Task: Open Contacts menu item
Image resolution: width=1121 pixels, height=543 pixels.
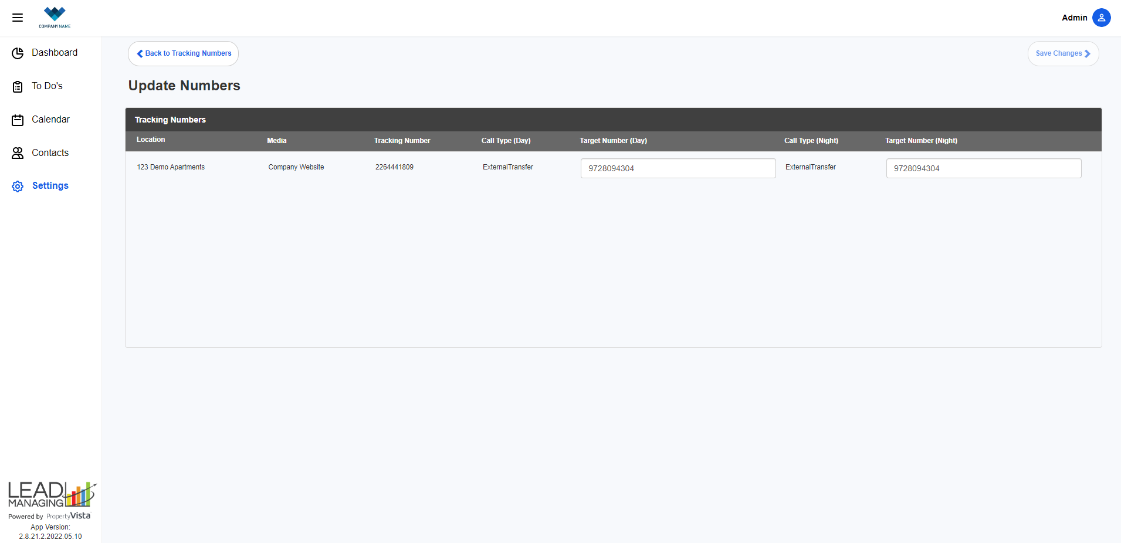Action: tap(50, 153)
